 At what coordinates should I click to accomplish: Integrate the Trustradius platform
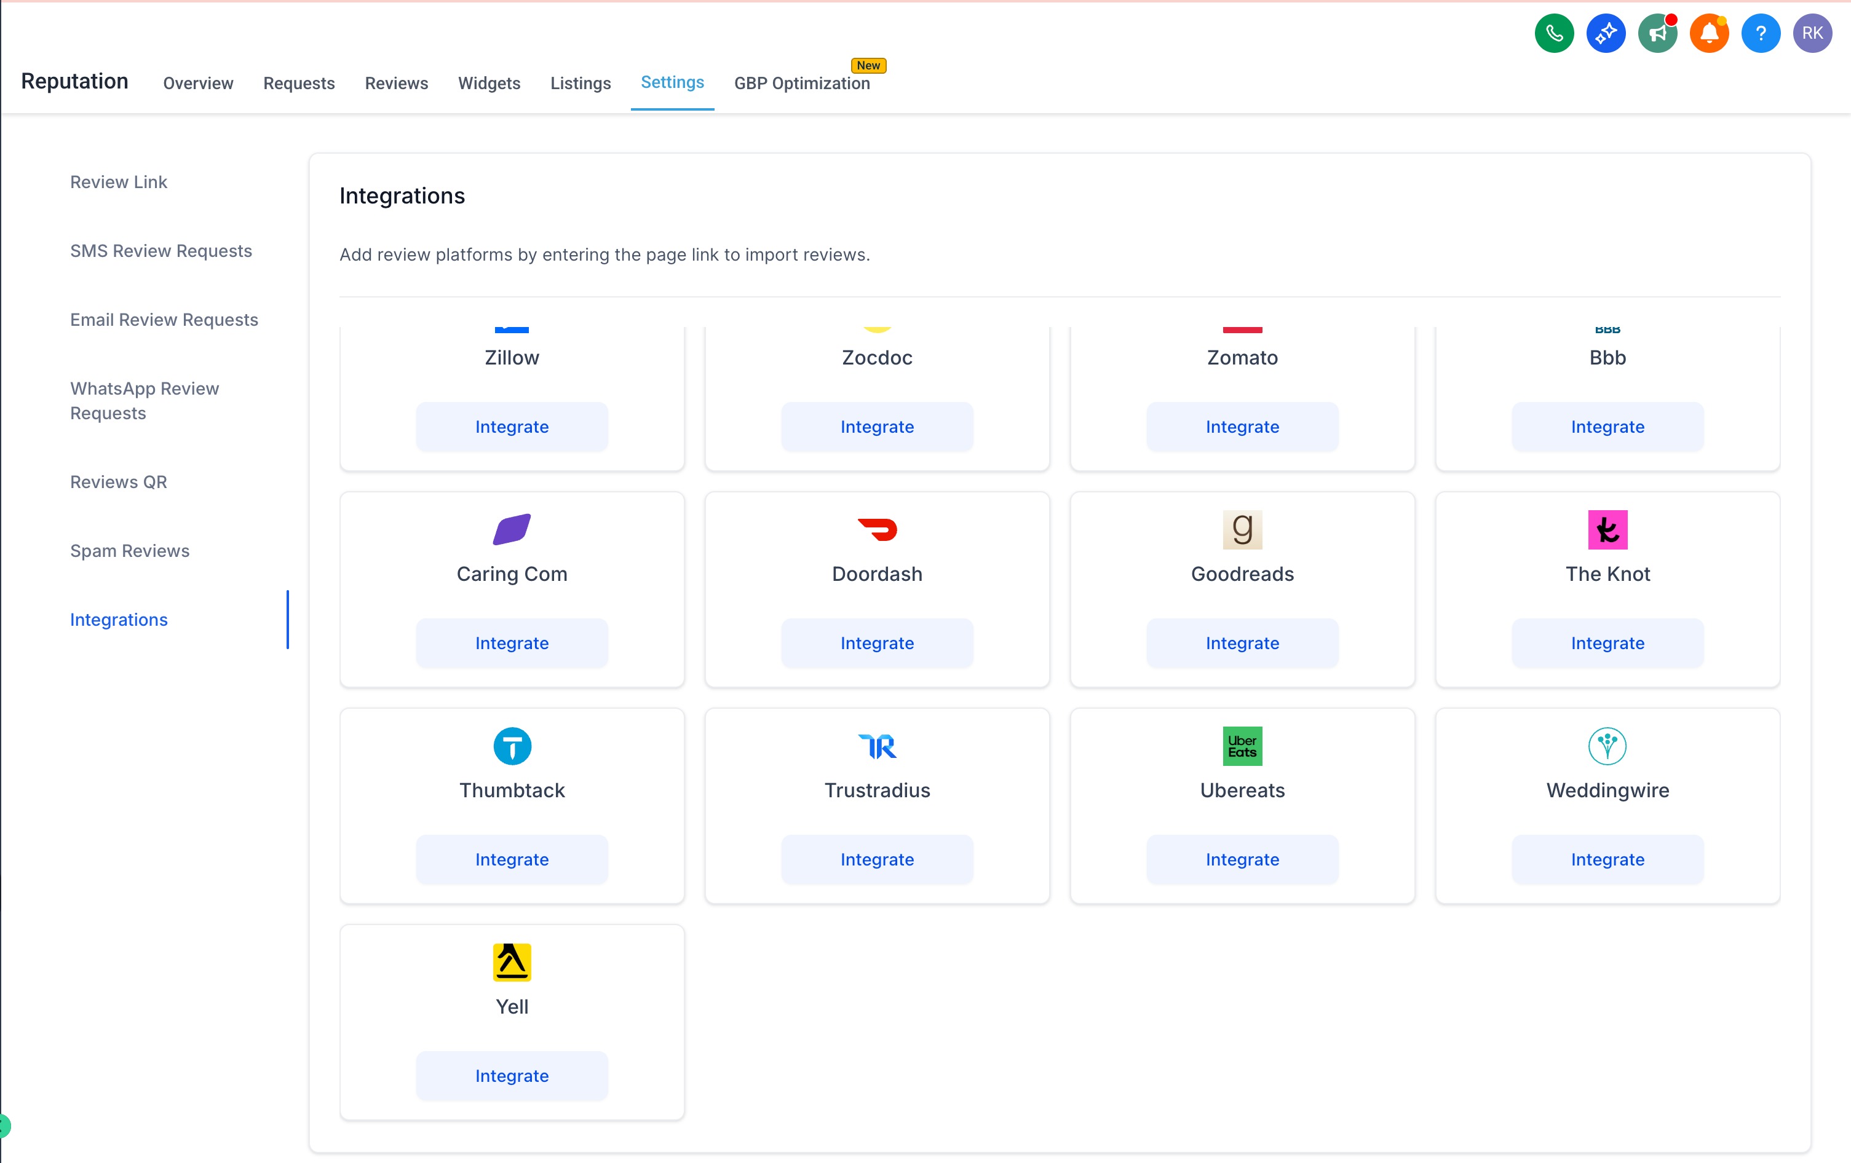877,859
